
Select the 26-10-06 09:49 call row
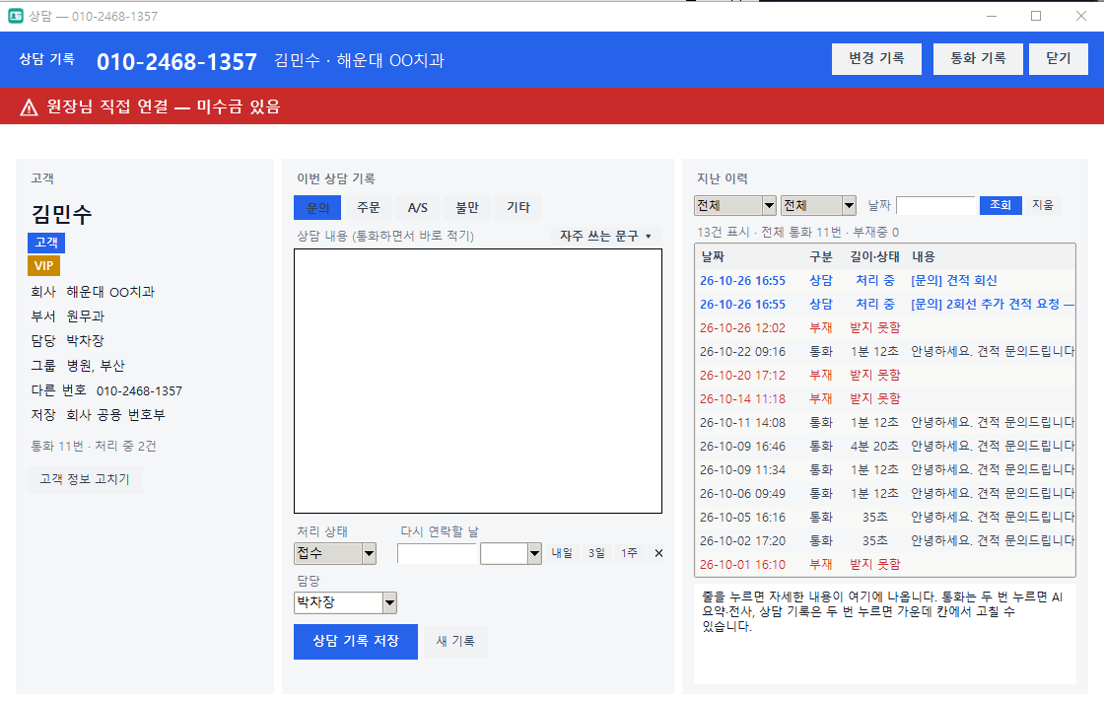coord(885,494)
